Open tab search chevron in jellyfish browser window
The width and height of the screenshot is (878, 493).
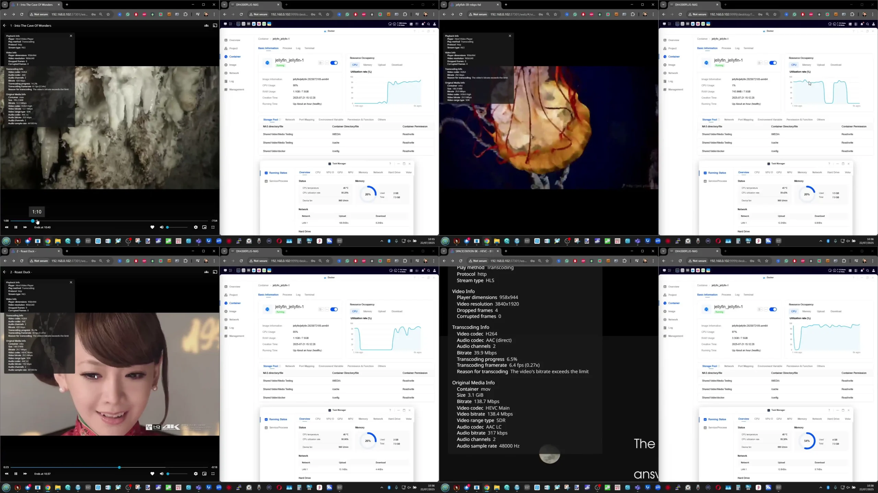tap(444, 5)
